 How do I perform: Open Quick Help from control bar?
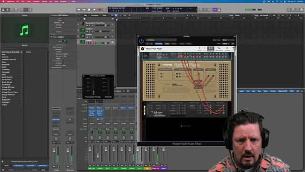point(12,10)
